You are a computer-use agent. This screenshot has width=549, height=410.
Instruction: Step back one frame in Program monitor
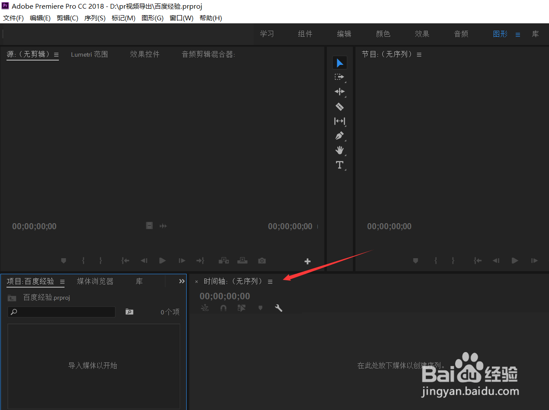496,261
